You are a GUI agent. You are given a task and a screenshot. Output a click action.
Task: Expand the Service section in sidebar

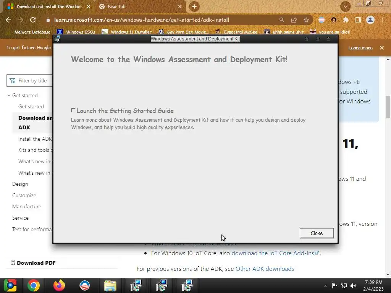point(21,218)
